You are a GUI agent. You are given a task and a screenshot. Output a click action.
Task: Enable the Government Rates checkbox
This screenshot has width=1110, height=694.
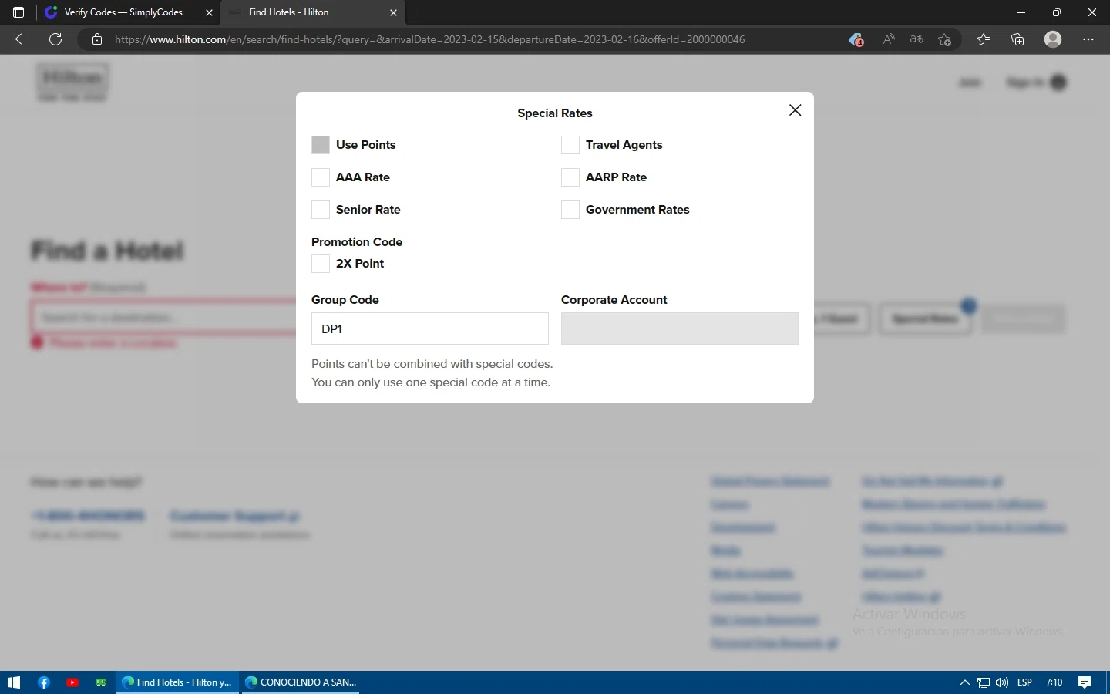pos(570,210)
